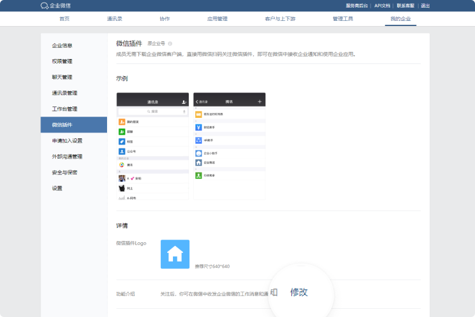475x317 pixels.
Task: Select the highlighted 微信插件 sidebar item
Action: tap(74, 125)
